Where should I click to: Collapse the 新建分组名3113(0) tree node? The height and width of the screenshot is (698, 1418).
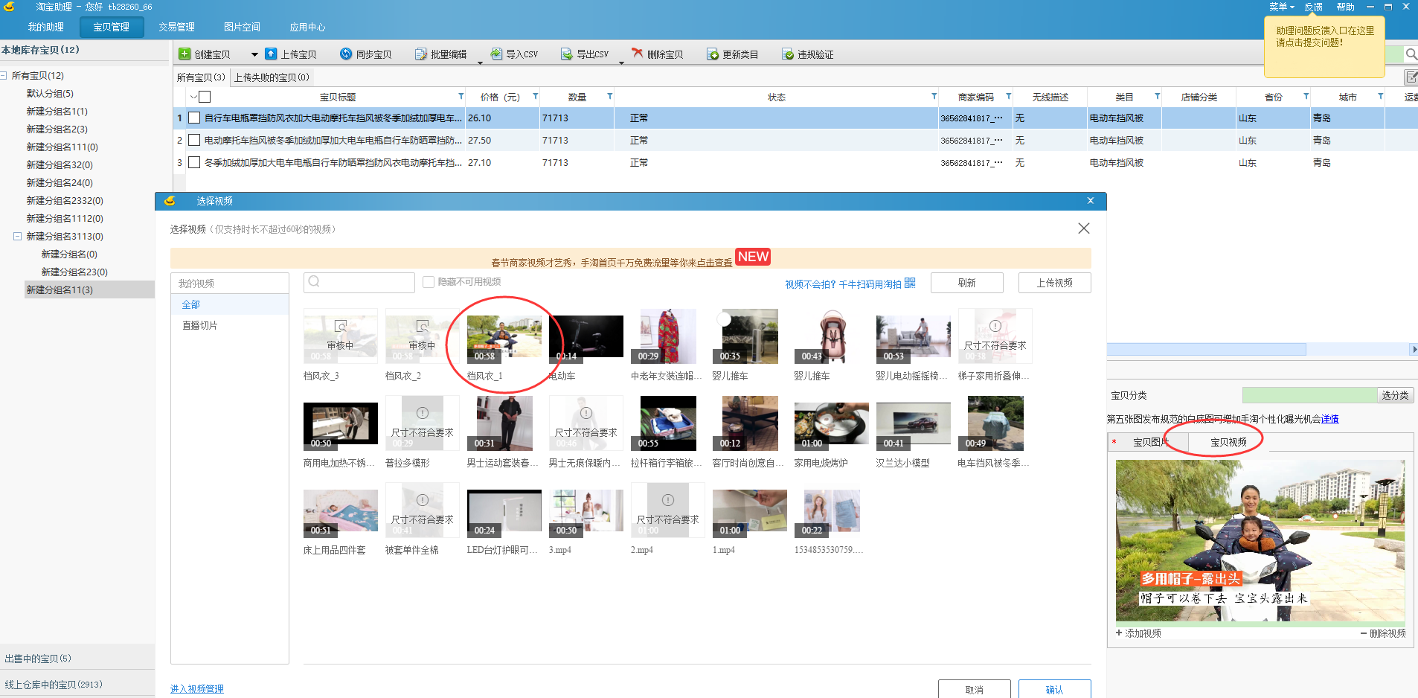17,237
